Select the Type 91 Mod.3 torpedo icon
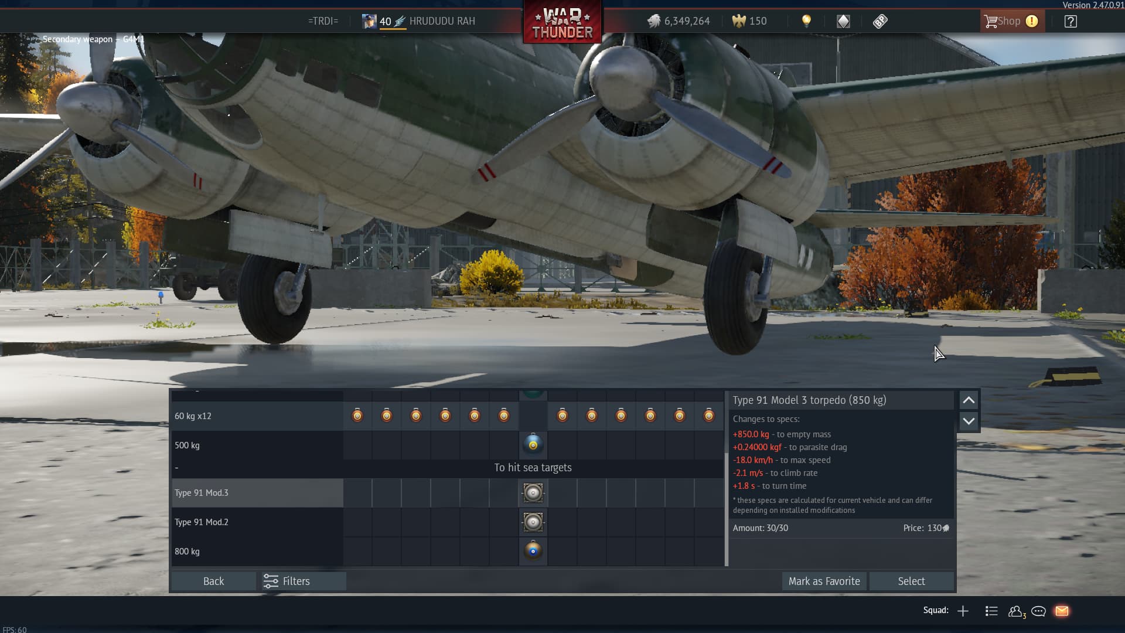The height and width of the screenshot is (633, 1125). point(533,493)
